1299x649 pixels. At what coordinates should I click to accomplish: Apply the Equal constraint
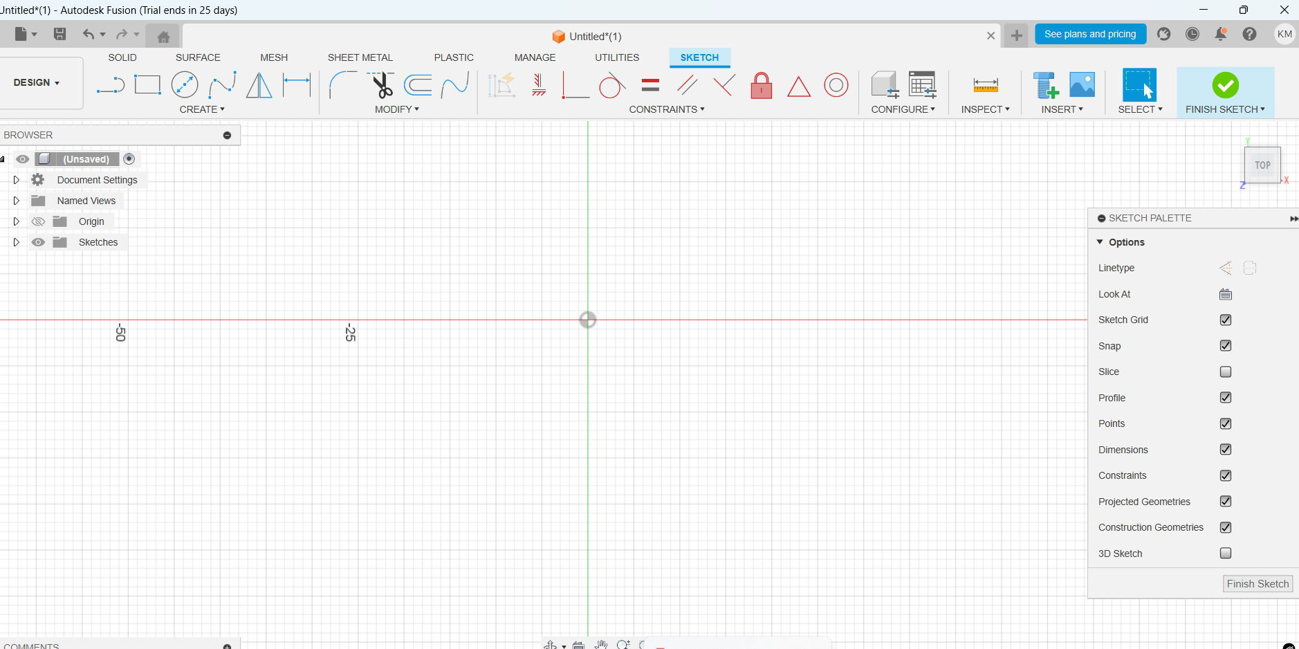650,85
